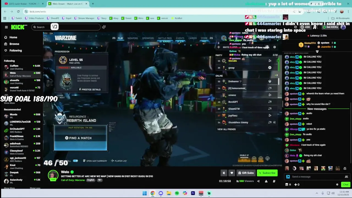Image resolution: width=352 pixels, height=198 pixels.
Task: Open AsianAndy recommended channel
Action: tap(22, 181)
